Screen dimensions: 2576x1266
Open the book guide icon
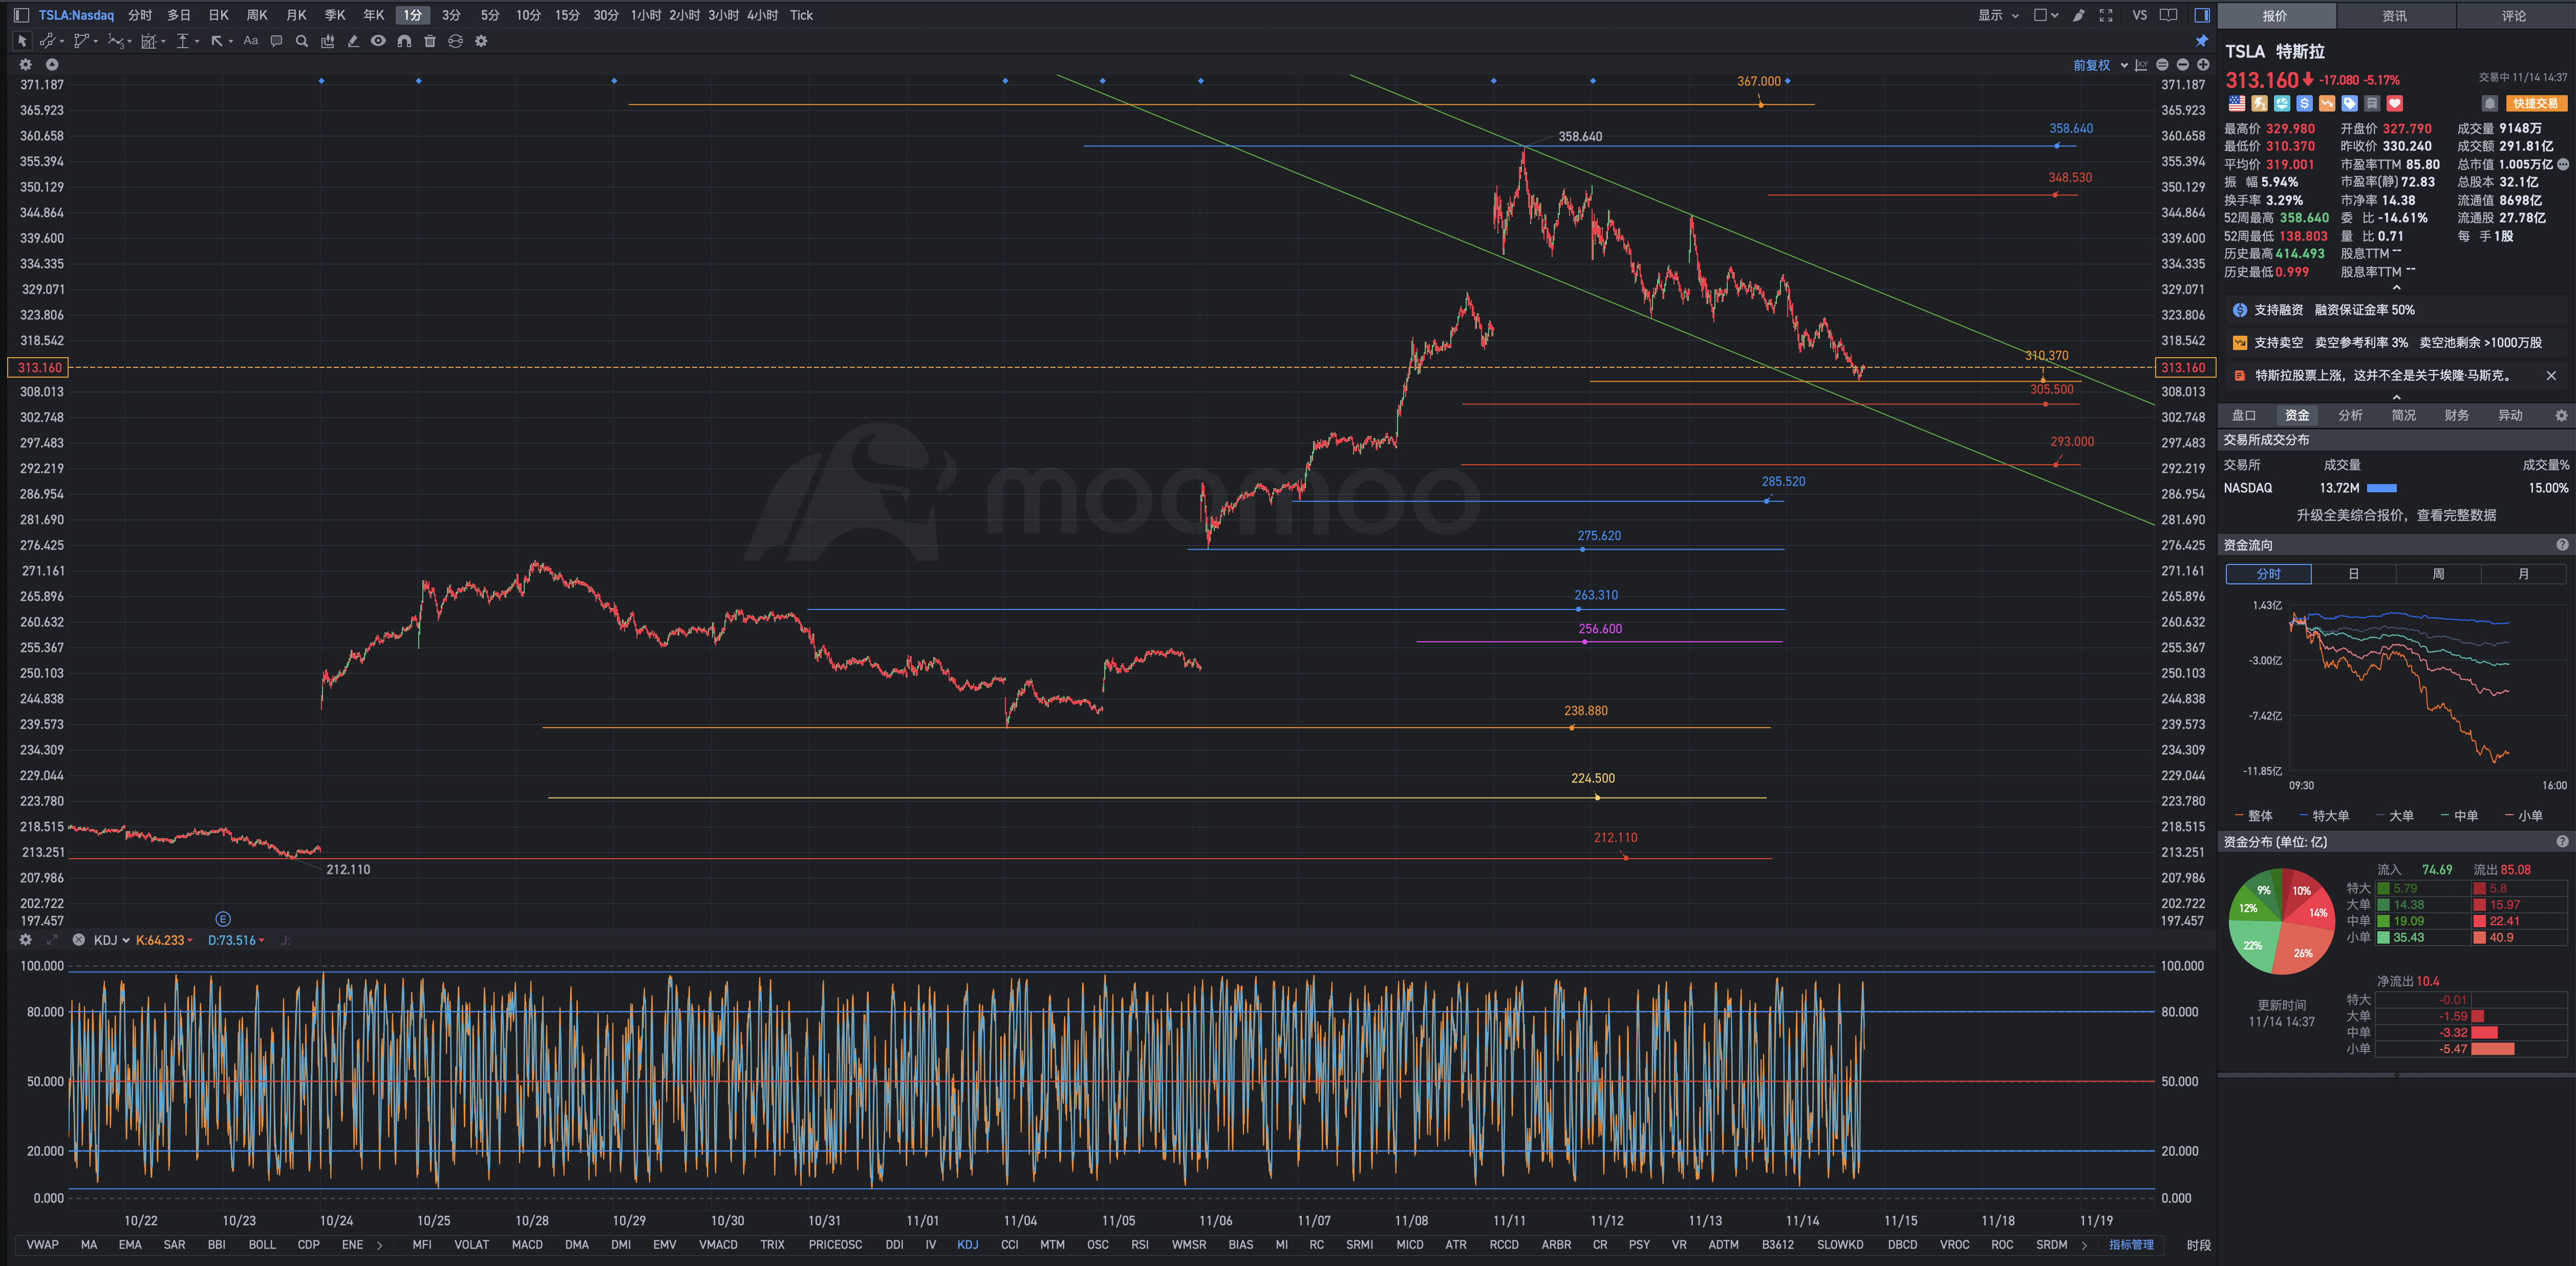coord(2168,15)
